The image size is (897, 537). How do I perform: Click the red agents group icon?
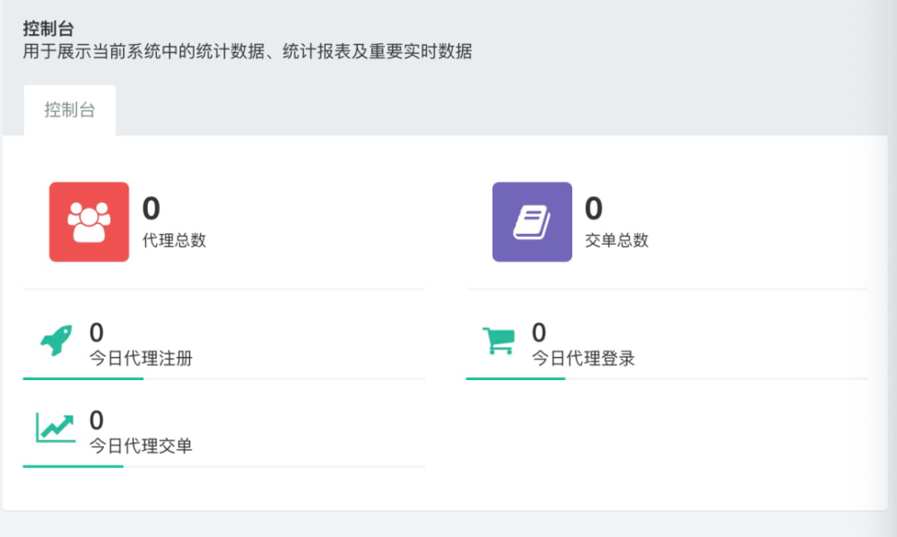click(x=89, y=222)
